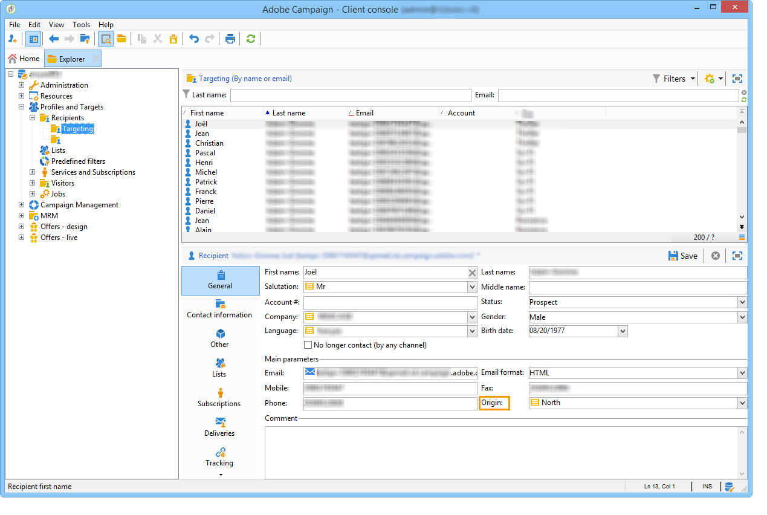Click the green Refresh toolbar icon
The image size is (767, 515).
pos(250,39)
